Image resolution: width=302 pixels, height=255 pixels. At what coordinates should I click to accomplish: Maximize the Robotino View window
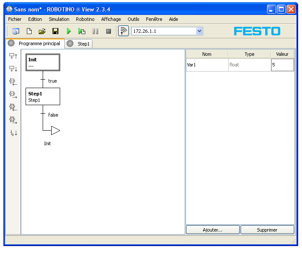281,9
